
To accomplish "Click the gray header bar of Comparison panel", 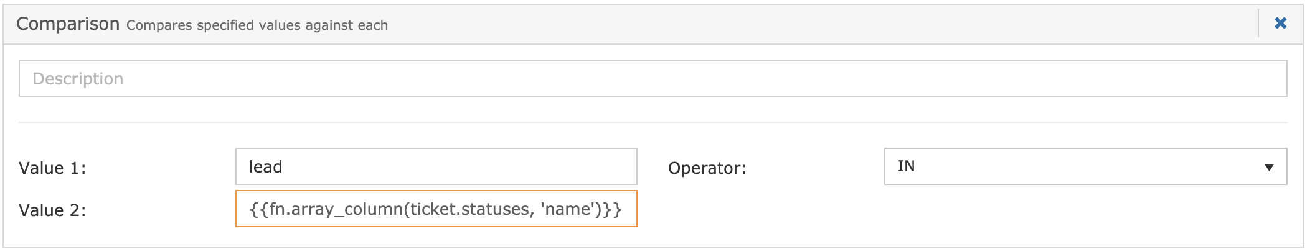I will [x=809, y=24].
